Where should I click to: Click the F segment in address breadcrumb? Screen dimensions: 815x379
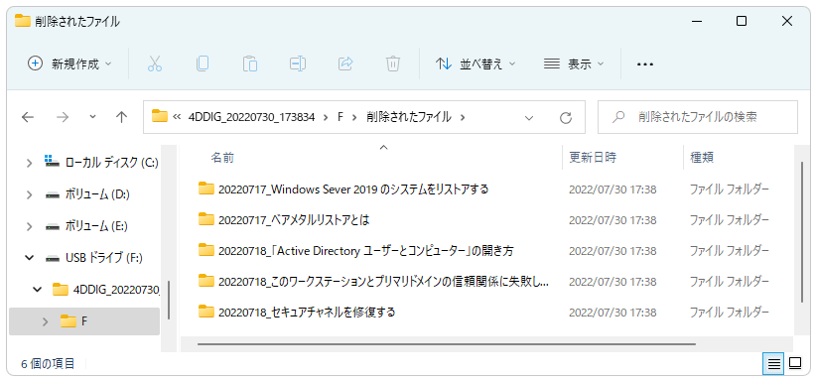click(340, 117)
